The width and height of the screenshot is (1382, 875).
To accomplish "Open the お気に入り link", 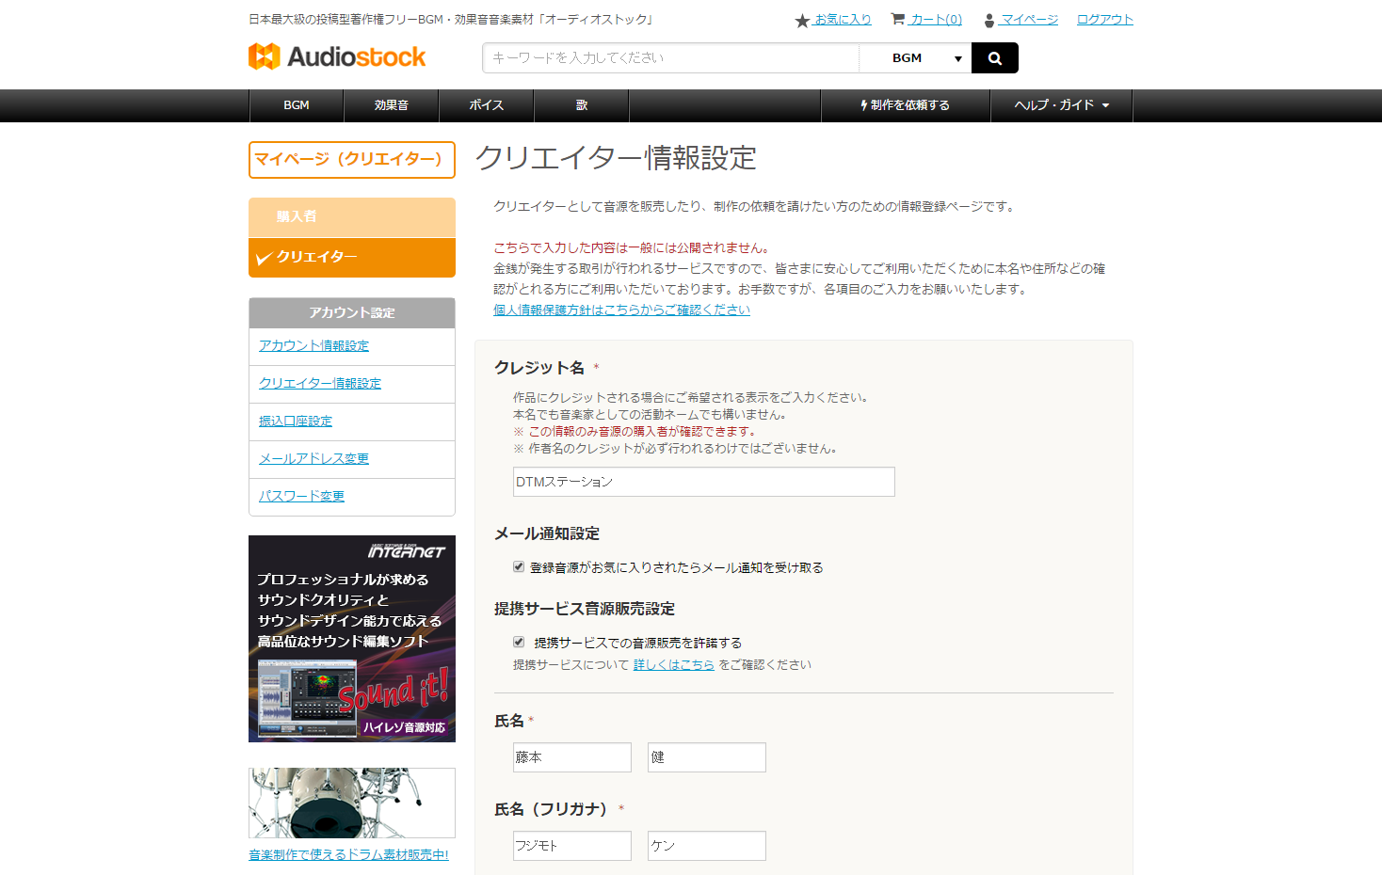I will pyautogui.click(x=843, y=19).
